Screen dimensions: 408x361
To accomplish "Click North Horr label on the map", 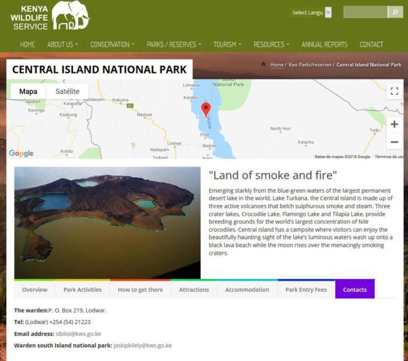I will (x=280, y=128).
